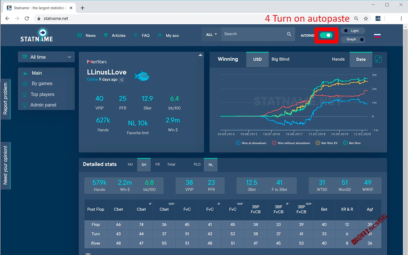Uncheck Won at showdown legend checkbox
The width and height of the screenshot is (408, 255).
[x=238, y=143]
